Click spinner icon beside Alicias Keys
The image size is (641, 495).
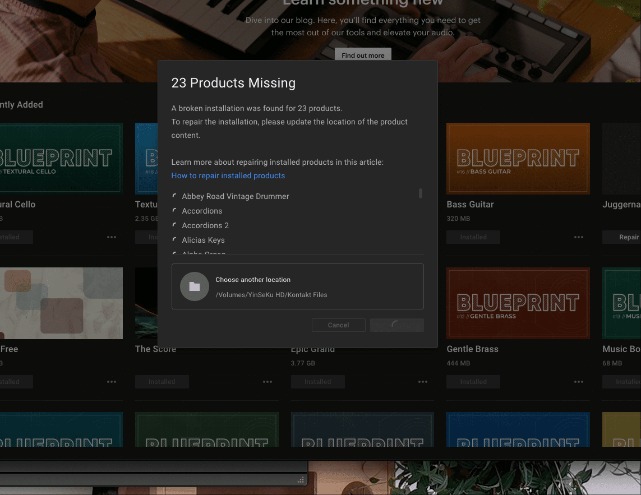coord(174,239)
